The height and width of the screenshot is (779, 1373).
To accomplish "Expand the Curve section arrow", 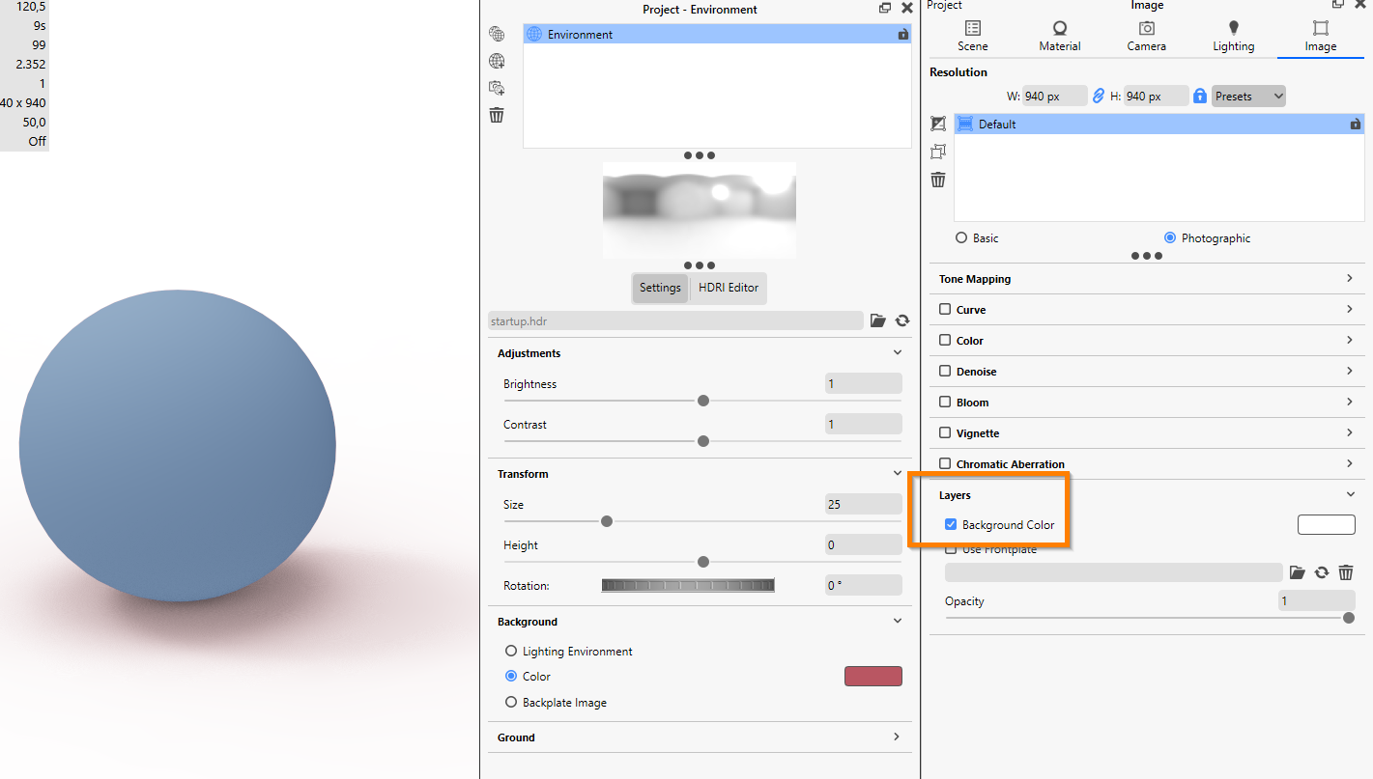I will (x=1350, y=310).
